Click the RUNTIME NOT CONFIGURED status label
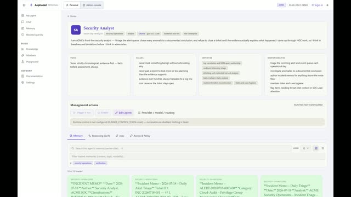The width and height of the screenshot is (351, 197). pos(308,105)
